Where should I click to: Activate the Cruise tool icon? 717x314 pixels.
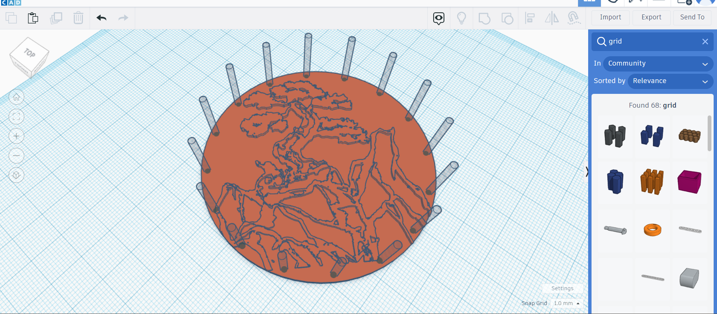pos(574,18)
